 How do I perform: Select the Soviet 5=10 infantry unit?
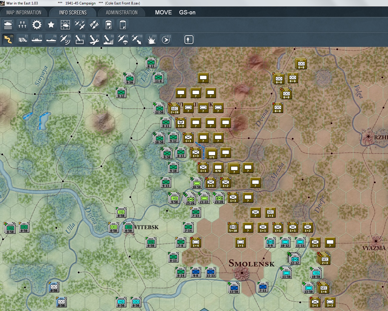[233, 227]
